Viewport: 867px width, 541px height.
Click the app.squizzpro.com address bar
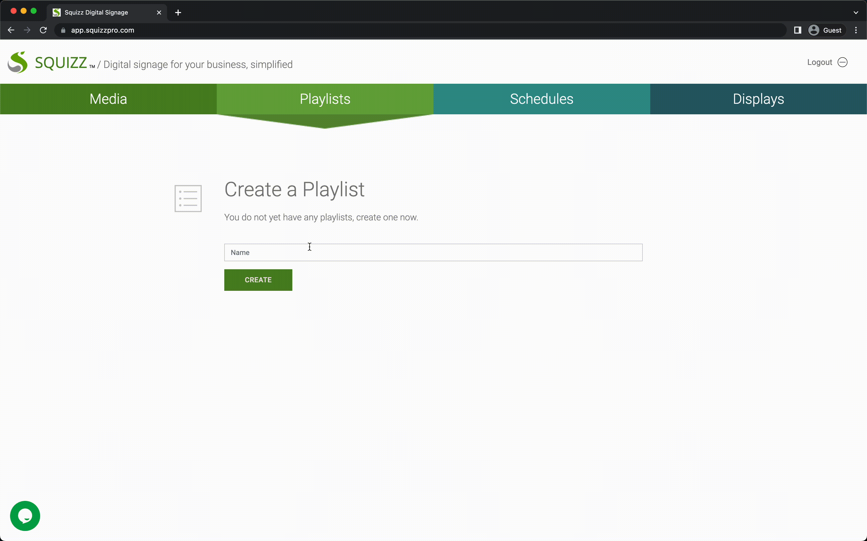[x=420, y=30]
